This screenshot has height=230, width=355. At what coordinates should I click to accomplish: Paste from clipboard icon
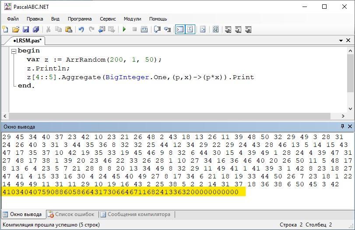coord(69,29)
